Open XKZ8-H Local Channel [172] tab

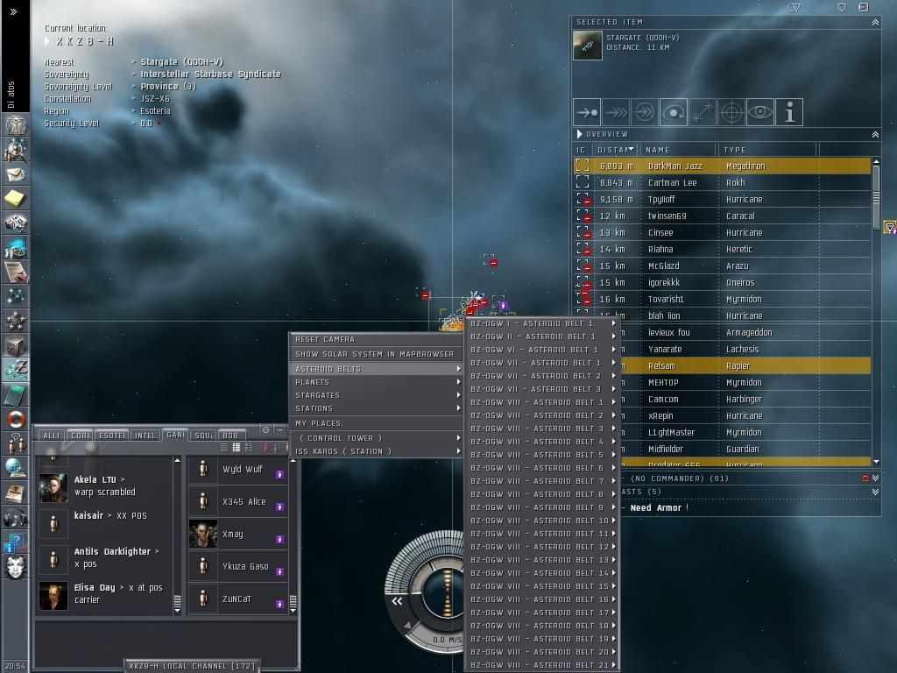192,666
